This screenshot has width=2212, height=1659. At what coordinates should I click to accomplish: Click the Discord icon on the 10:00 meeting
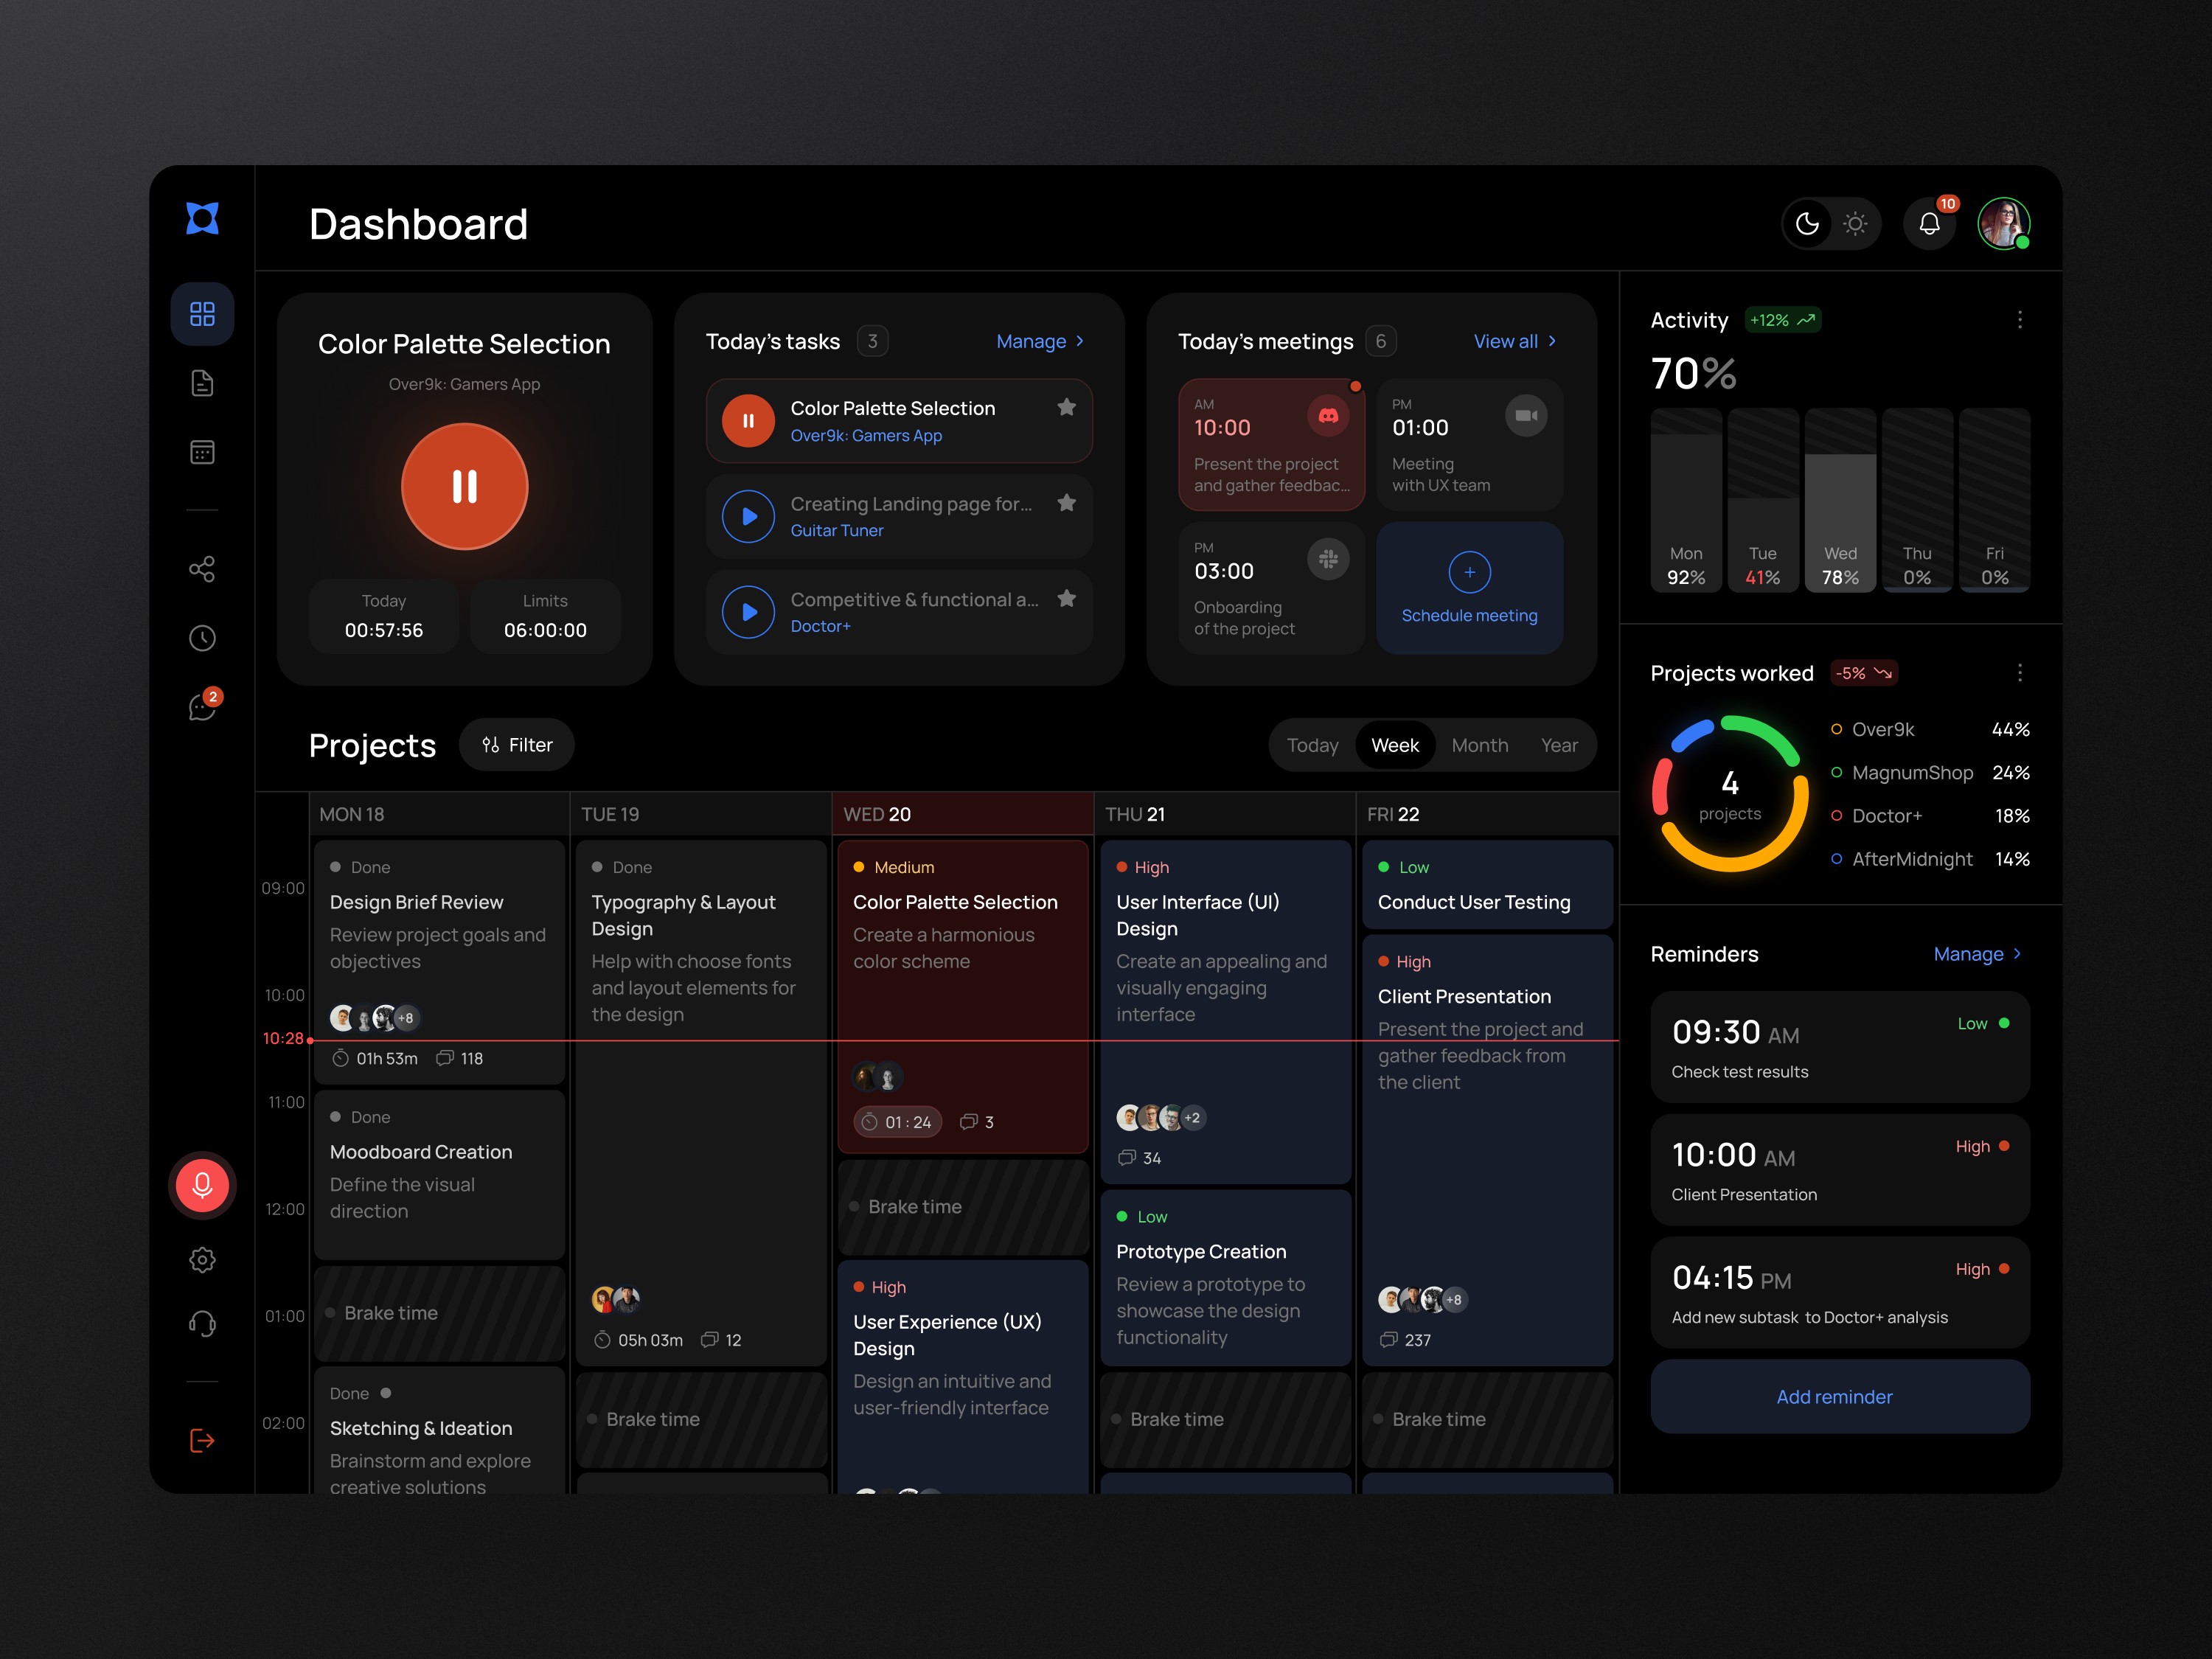pyautogui.click(x=1329, y=414)
